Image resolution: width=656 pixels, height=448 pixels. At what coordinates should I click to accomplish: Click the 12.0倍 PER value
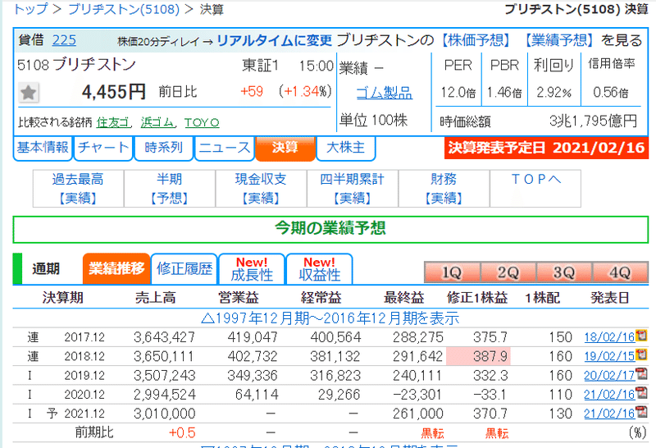tap(458, 92)
